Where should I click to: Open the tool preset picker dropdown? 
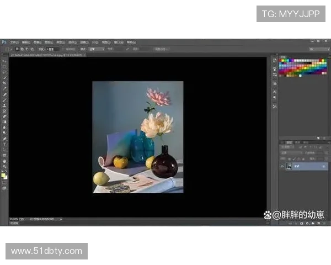pyautogui.click(x=8, y=49)
